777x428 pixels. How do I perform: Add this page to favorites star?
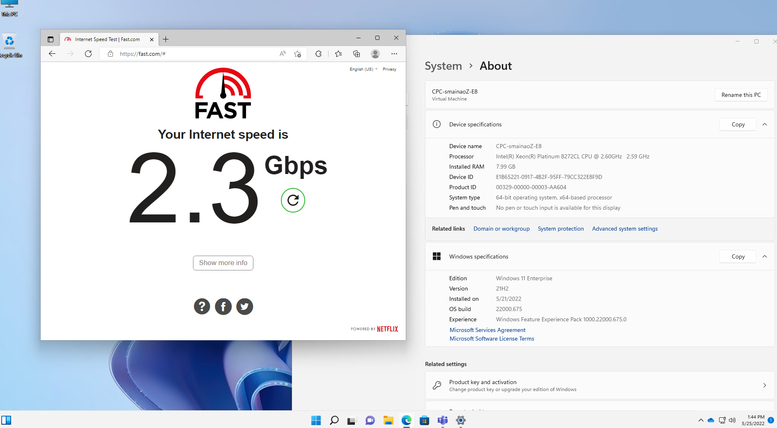pyautogui.click(x=298, y=54)
